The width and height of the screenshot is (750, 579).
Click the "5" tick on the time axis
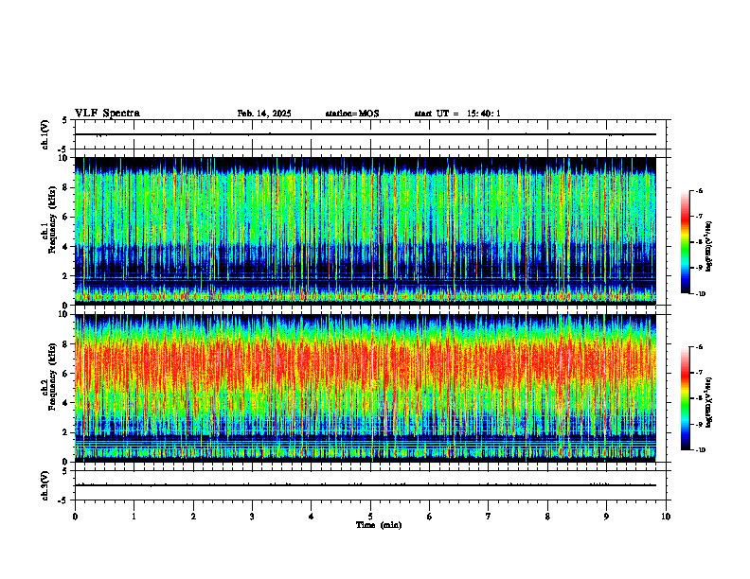click(370, 517)
